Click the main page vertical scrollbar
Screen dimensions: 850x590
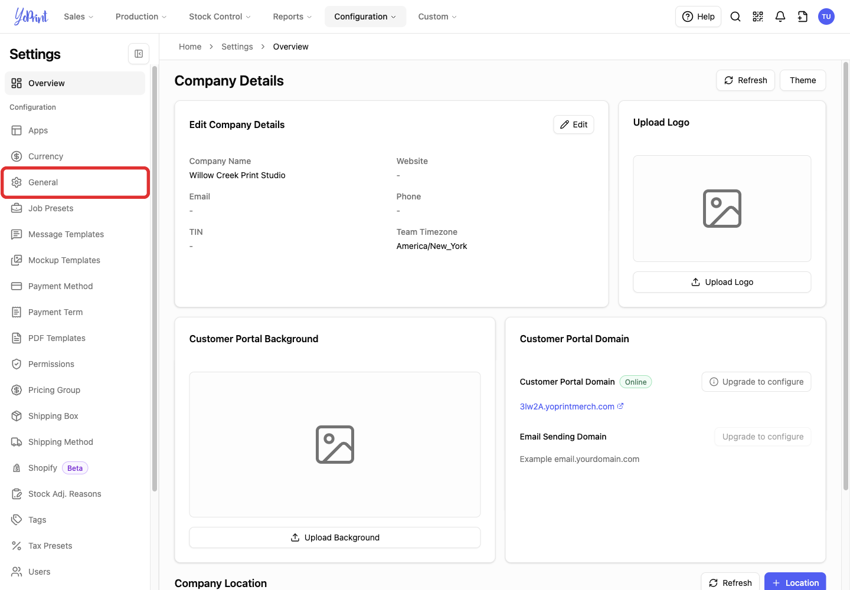845,276
